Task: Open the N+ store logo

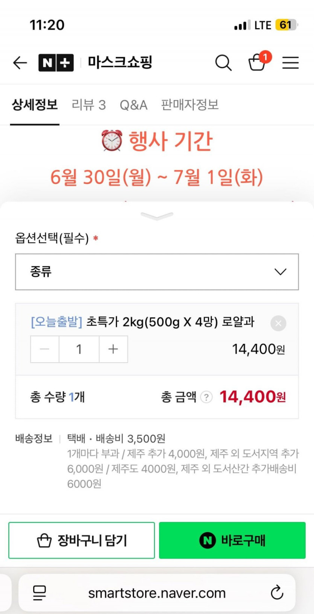Action: (56, 62)
